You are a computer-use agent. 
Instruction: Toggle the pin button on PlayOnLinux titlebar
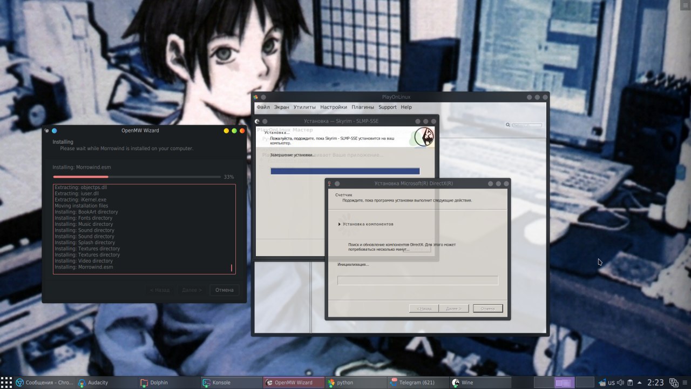tap(263, 97)
